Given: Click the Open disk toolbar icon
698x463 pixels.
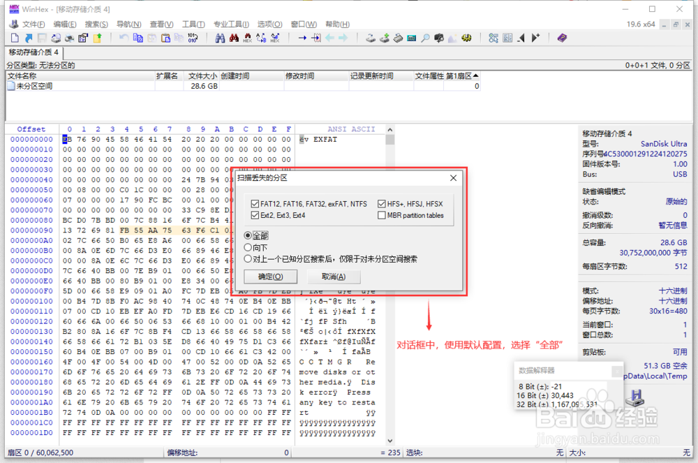Looking at the screenshot, I should tap(371, 38).
